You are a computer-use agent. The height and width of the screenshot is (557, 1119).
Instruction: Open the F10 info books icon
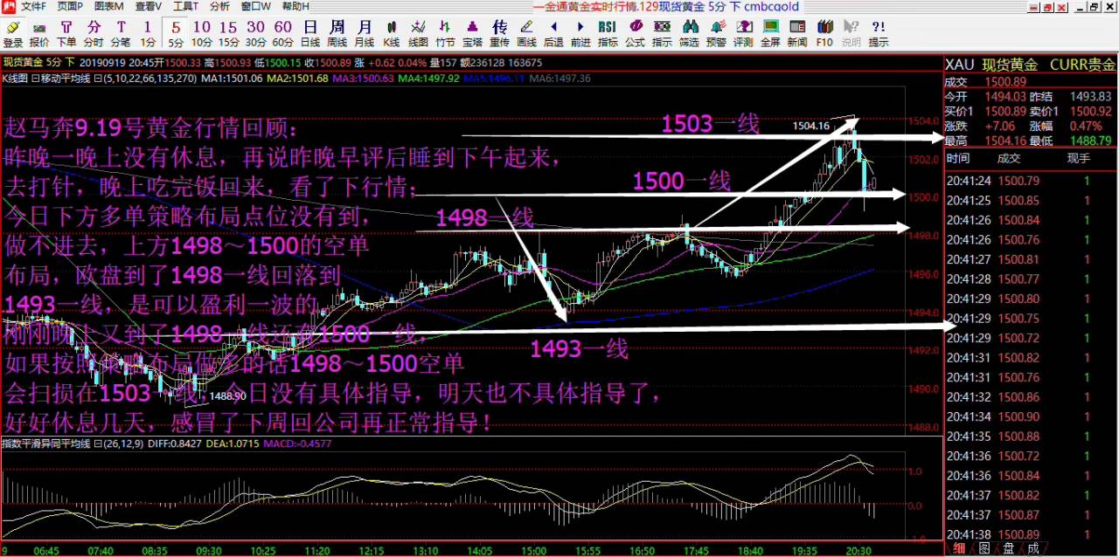pyautogui.click(x=824, y=33)
